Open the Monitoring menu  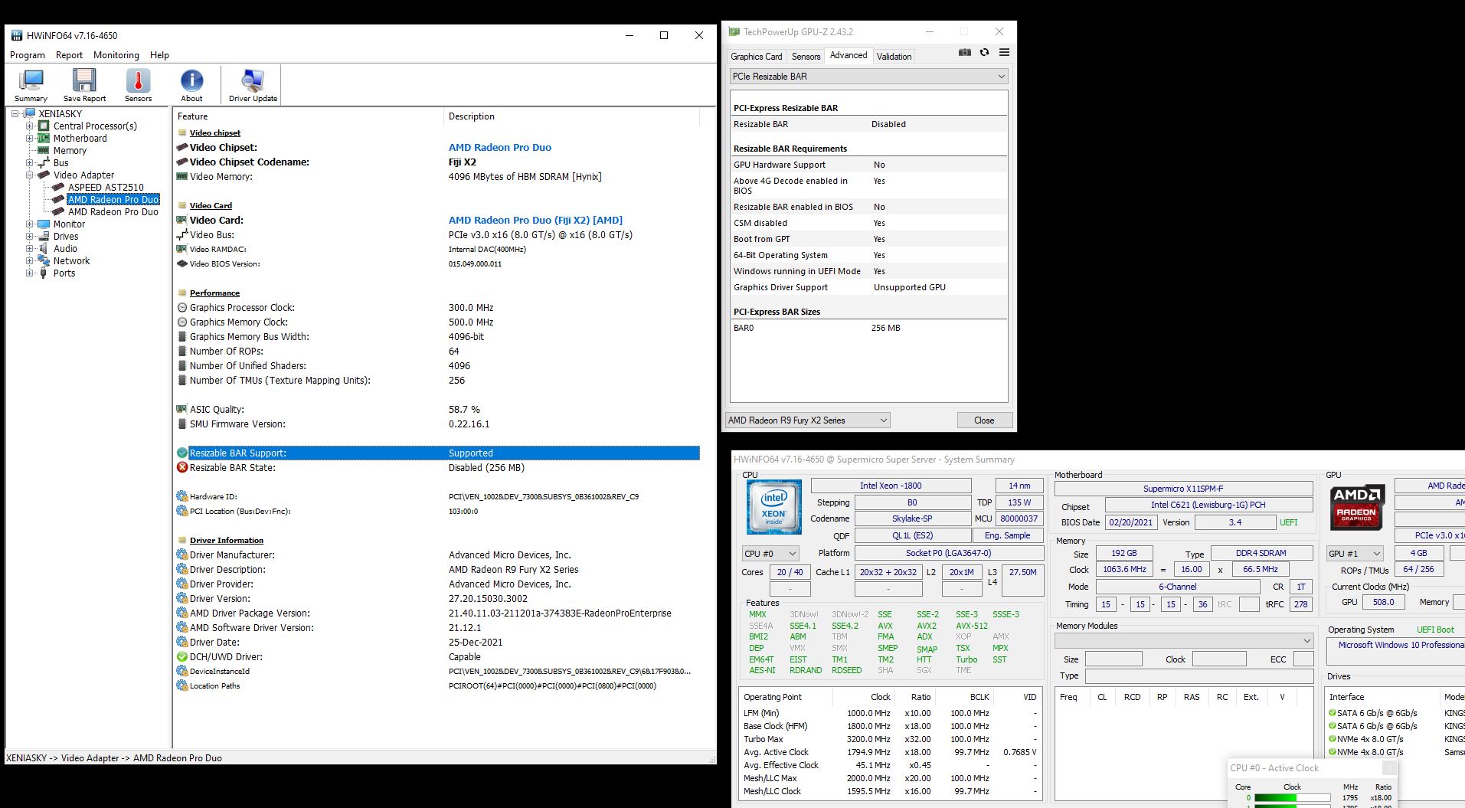(x=116, y=55)
